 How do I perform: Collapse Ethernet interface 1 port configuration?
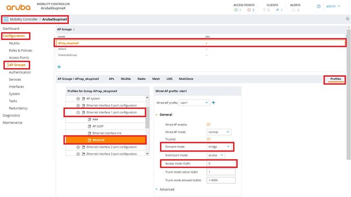click(78, 113)
